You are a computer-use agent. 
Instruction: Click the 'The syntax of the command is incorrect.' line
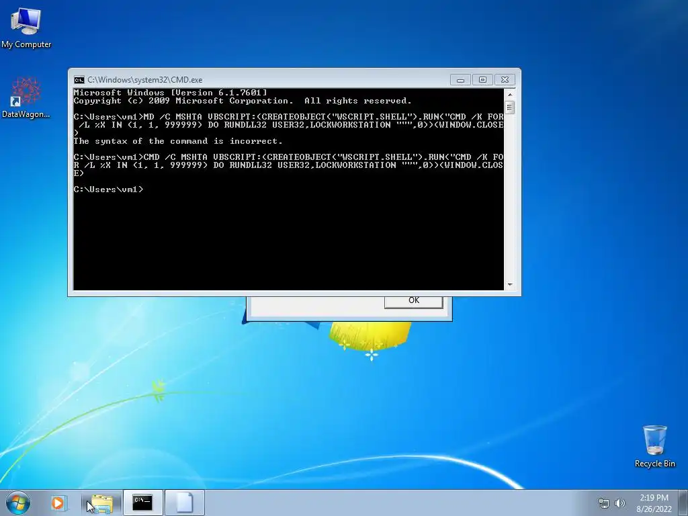pos(177,141)
